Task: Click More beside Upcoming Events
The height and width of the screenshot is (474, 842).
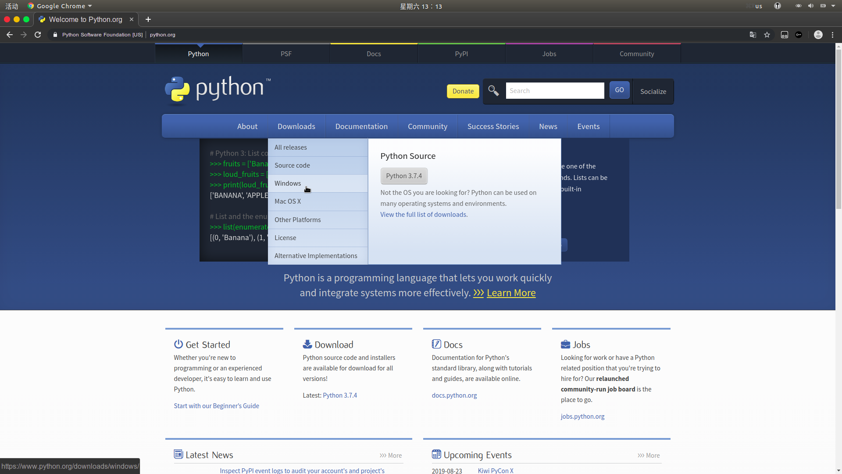Action: 649,456
